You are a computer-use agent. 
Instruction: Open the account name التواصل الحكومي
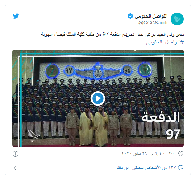coord(151,16)
